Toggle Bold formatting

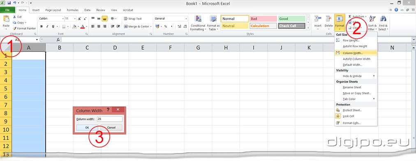pyautogui.click(x=42, y=27)
